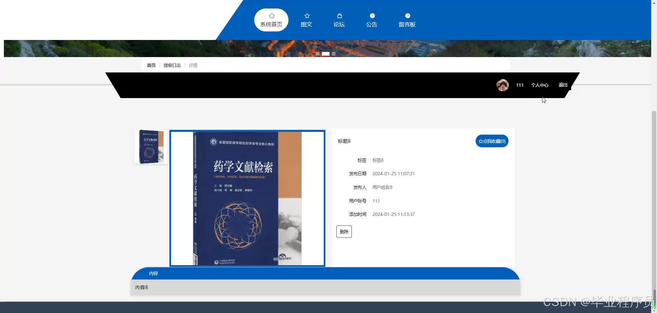The image size is (657, 313).
Task: Click the 删除 delete button
Action: (x=344, y=232)
